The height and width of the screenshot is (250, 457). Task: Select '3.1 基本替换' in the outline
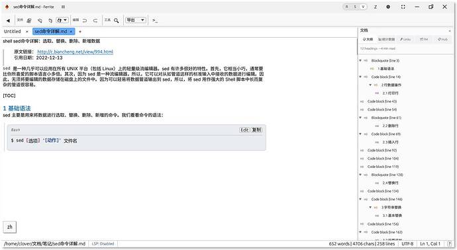click(392, 216)
